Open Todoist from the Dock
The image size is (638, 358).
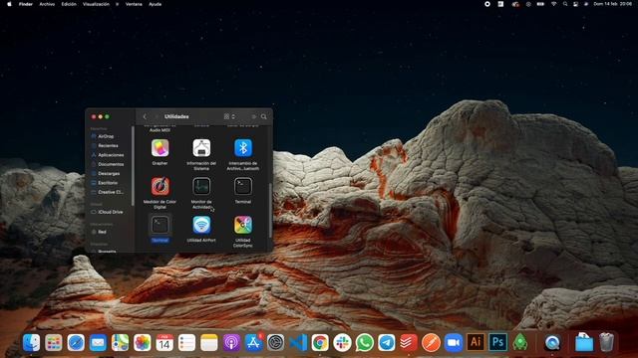pos(409,342)
